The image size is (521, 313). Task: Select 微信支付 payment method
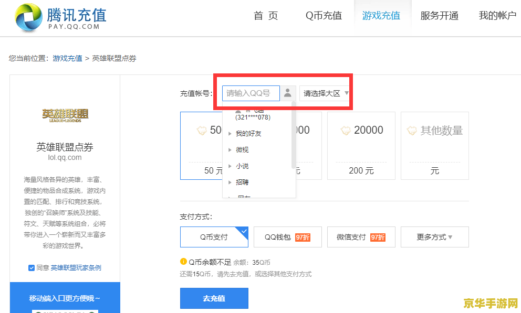pyautogui.click(x=361, y=237)
